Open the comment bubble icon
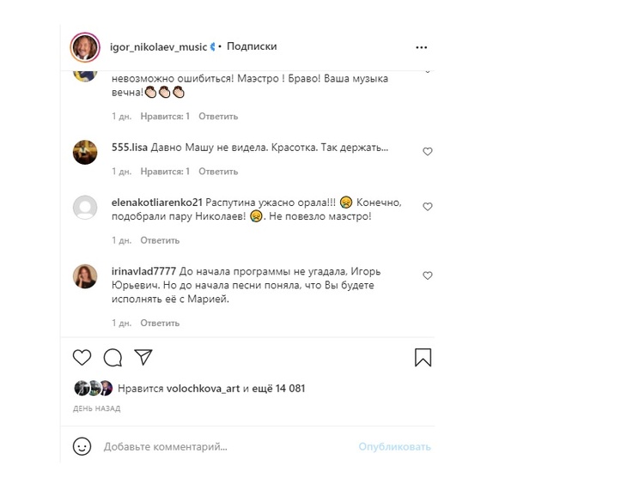 (113, 357)
